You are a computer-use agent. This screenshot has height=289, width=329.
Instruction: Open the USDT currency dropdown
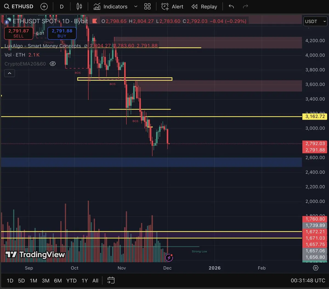click(x=315, y=21)
